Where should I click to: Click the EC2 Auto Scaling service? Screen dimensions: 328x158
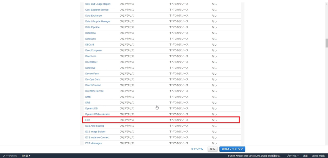coord(94,126)
